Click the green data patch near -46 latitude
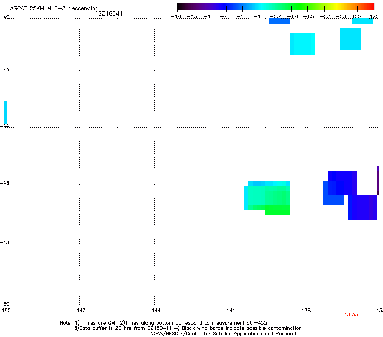 [267, 198]
